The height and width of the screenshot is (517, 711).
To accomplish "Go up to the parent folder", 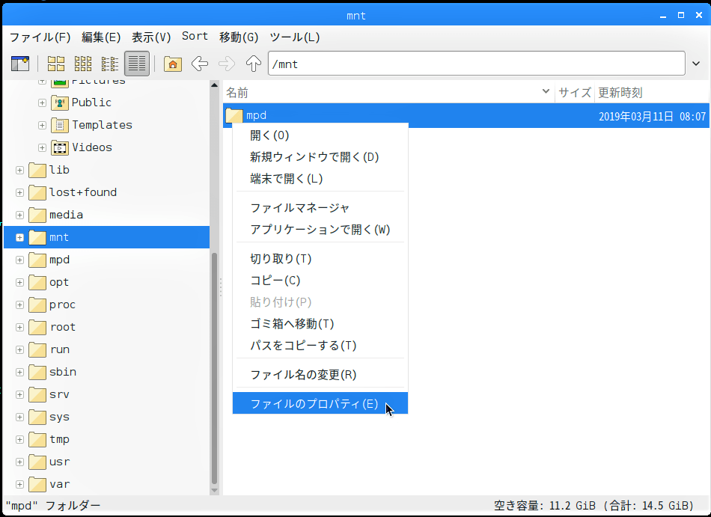I will (x=254, y=64).
